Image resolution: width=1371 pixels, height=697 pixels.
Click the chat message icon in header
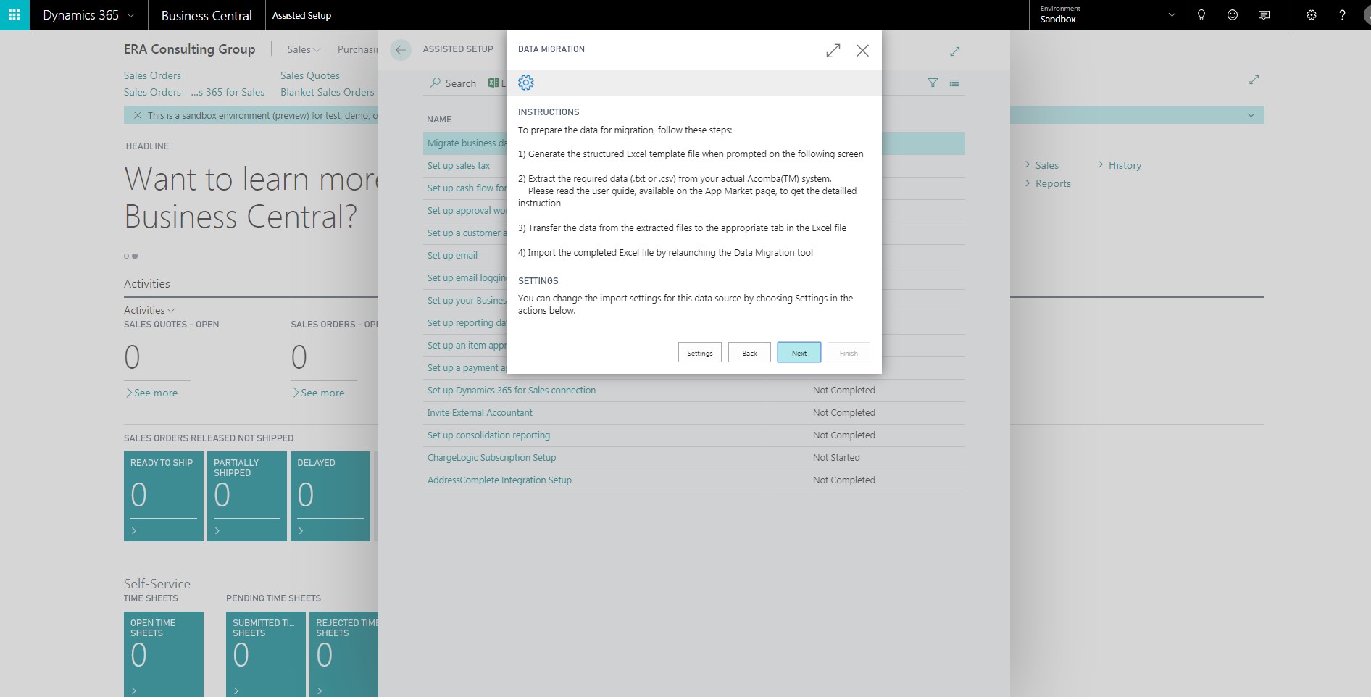coord(1264,15)
